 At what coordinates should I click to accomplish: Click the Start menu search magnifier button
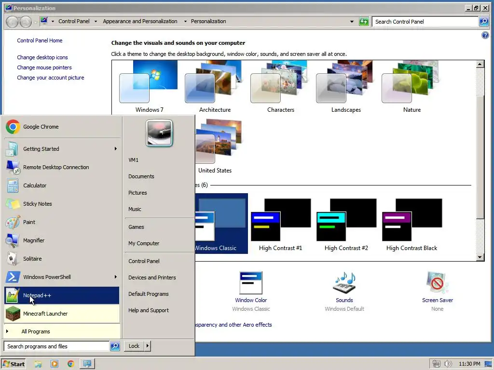(x=115, y=346)
